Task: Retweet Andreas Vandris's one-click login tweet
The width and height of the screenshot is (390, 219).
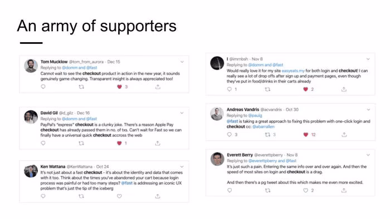Action: pyautogui.click(x=267, y=135)
